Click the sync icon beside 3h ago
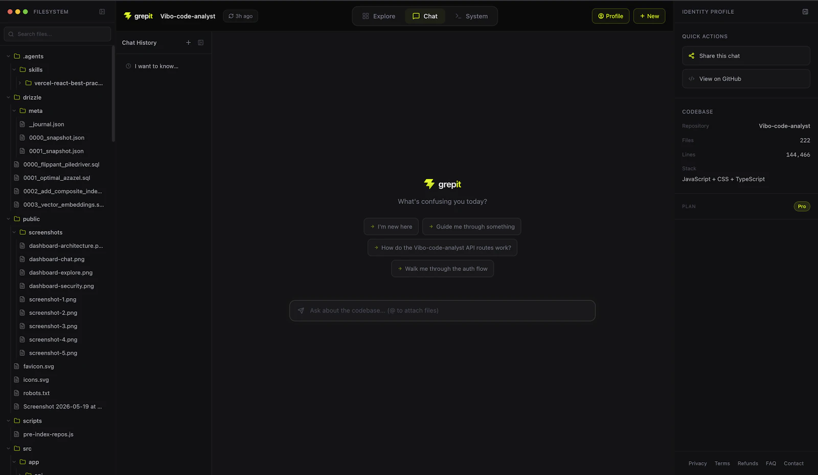Screen dimensions: 818x475 pyautogui.click(x=231, y=16)
